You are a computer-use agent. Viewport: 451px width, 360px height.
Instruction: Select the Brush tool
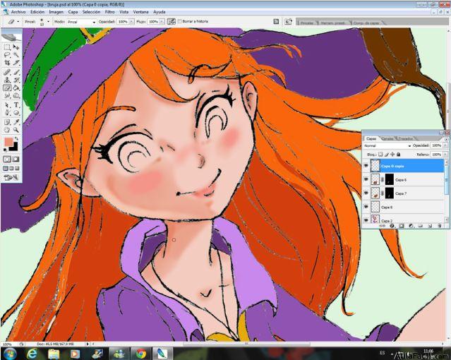[x=16, y=72]
